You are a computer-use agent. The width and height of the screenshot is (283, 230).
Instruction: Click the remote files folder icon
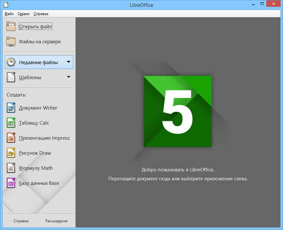point(11,41)
